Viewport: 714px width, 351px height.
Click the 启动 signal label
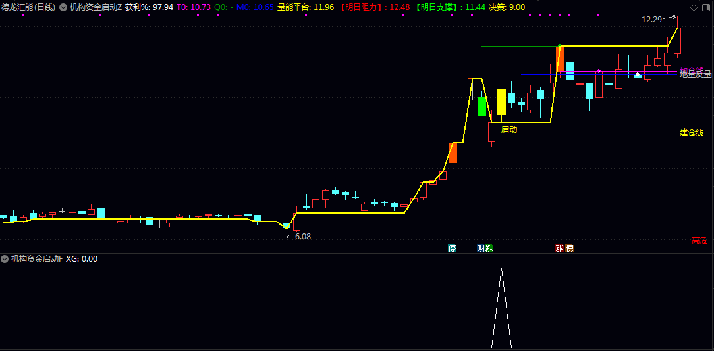[509, 129]
